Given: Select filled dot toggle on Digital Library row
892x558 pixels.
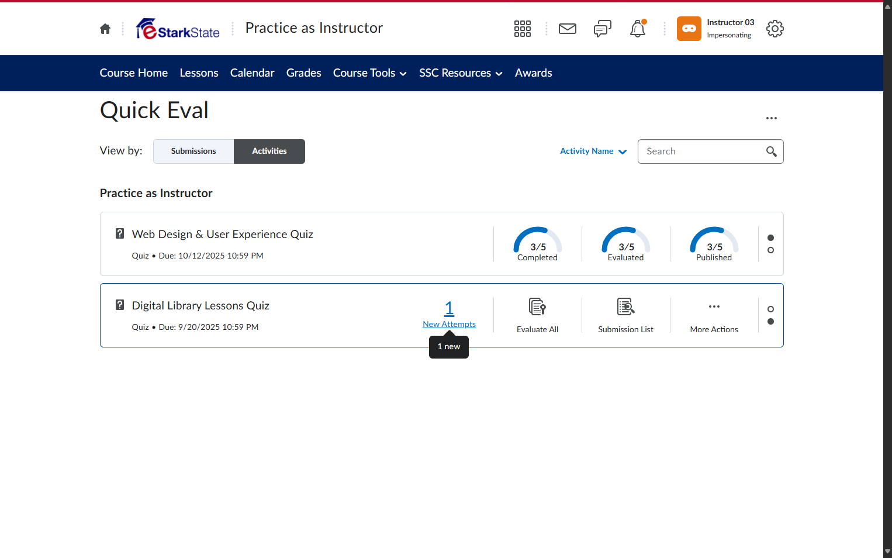Looking at the screenshot, I should [x=770, y=322].
